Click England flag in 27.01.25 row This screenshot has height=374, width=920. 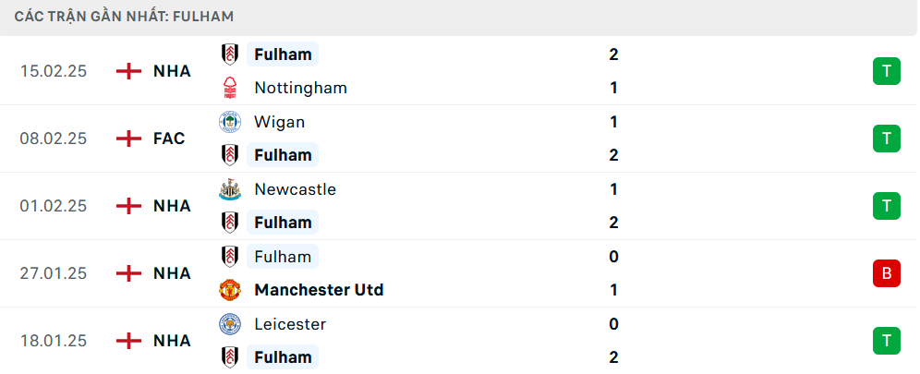(x=128, y=273)
